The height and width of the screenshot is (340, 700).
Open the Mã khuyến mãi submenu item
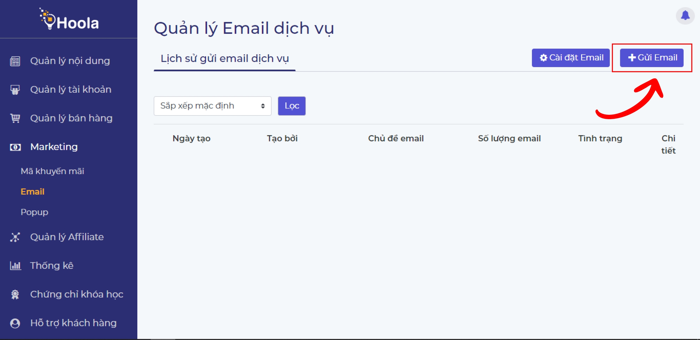click(x=52, y=171)
